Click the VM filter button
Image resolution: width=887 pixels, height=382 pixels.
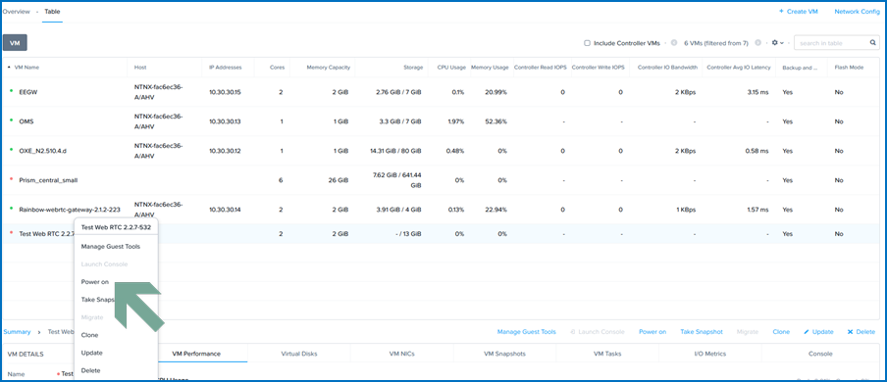(x=15, y=43)
